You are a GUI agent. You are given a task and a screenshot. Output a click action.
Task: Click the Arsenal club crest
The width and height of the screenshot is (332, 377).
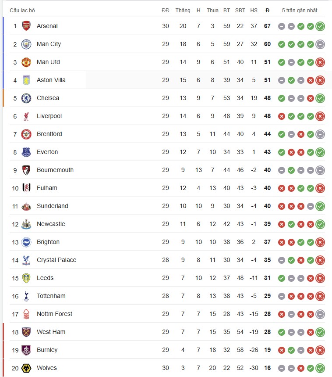[27, 26]
